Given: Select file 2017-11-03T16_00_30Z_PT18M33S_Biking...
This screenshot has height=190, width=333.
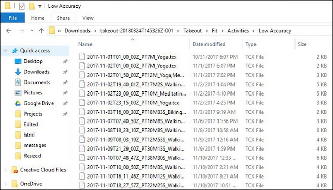Looking at the screenshot, I should [136, 112].
